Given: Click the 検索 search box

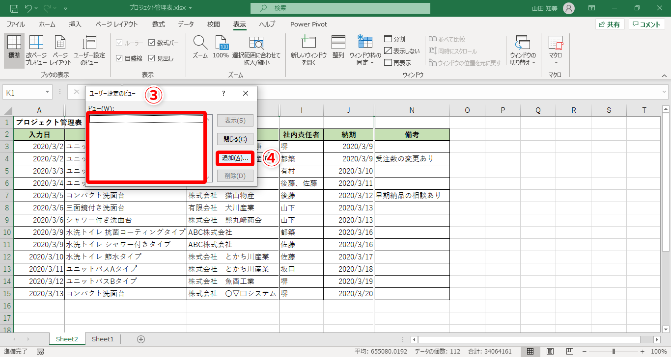Looking at the screenshot, I should point(340,8).
